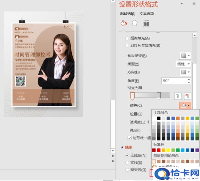This screenshot has height=181, width=200.
Task: Go to next slide double-arrow button
Action: tap(113, 161)
